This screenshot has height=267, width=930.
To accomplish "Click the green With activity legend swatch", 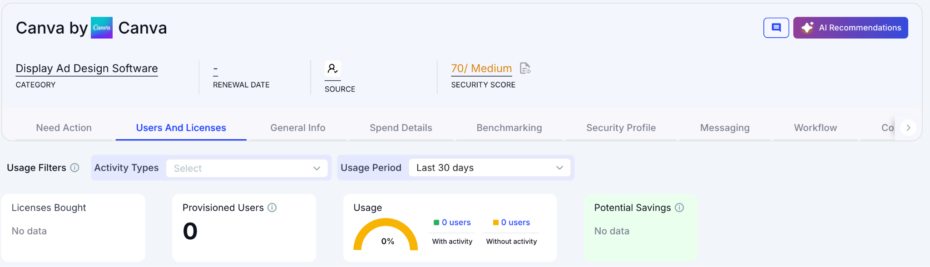I will (436, 223).
